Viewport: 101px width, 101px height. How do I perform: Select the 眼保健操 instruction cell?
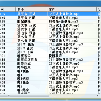[24, 22]
